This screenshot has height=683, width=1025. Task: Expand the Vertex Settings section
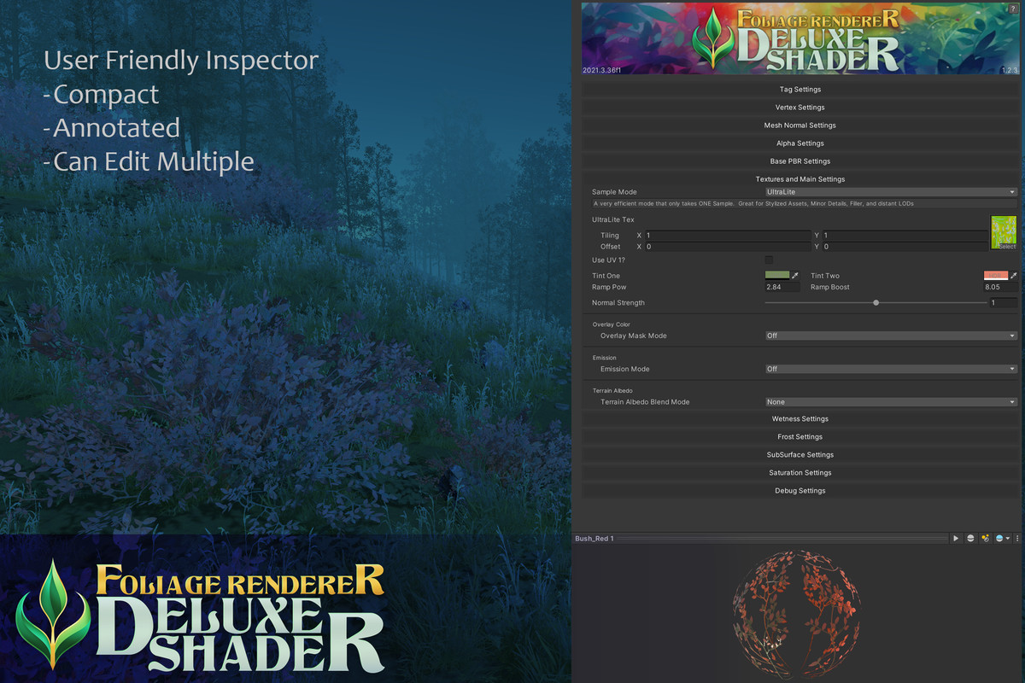pyautogui.click(x=800, y=108)
